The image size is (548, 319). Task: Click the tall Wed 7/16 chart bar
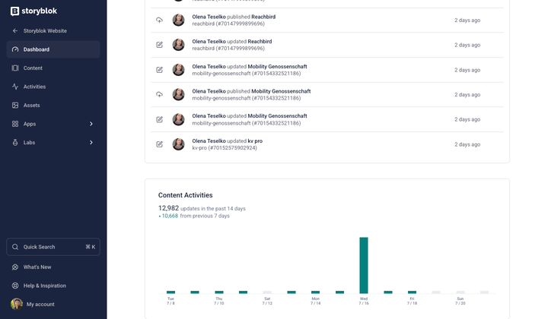tap(364, 265)
